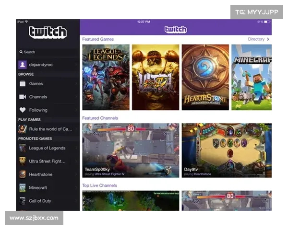
Task: Click the Following heart icon
Action: (23, 110)
